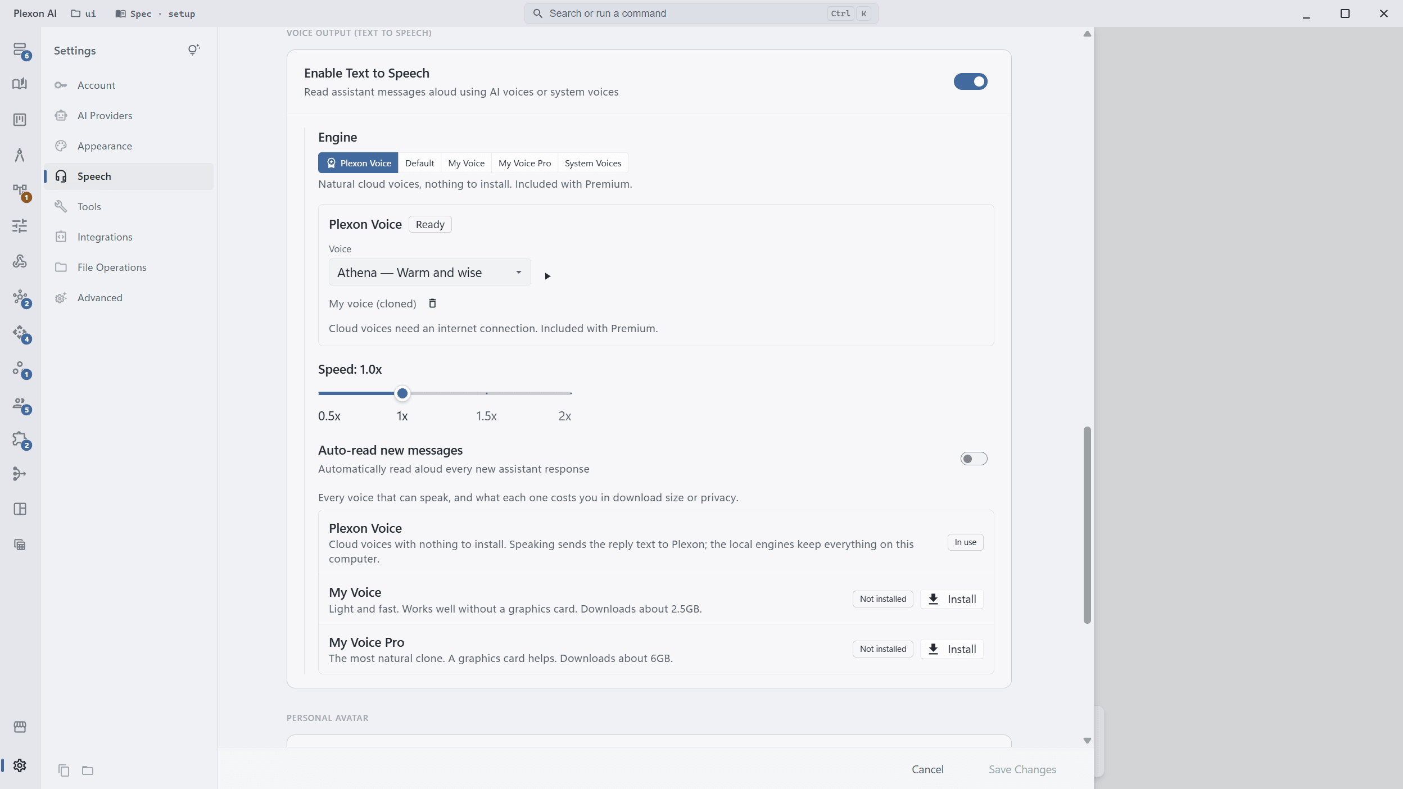Click the ui folder in title bar

(83, 13)
